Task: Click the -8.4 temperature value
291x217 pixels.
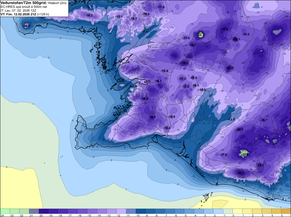Action: click(145, 31)
